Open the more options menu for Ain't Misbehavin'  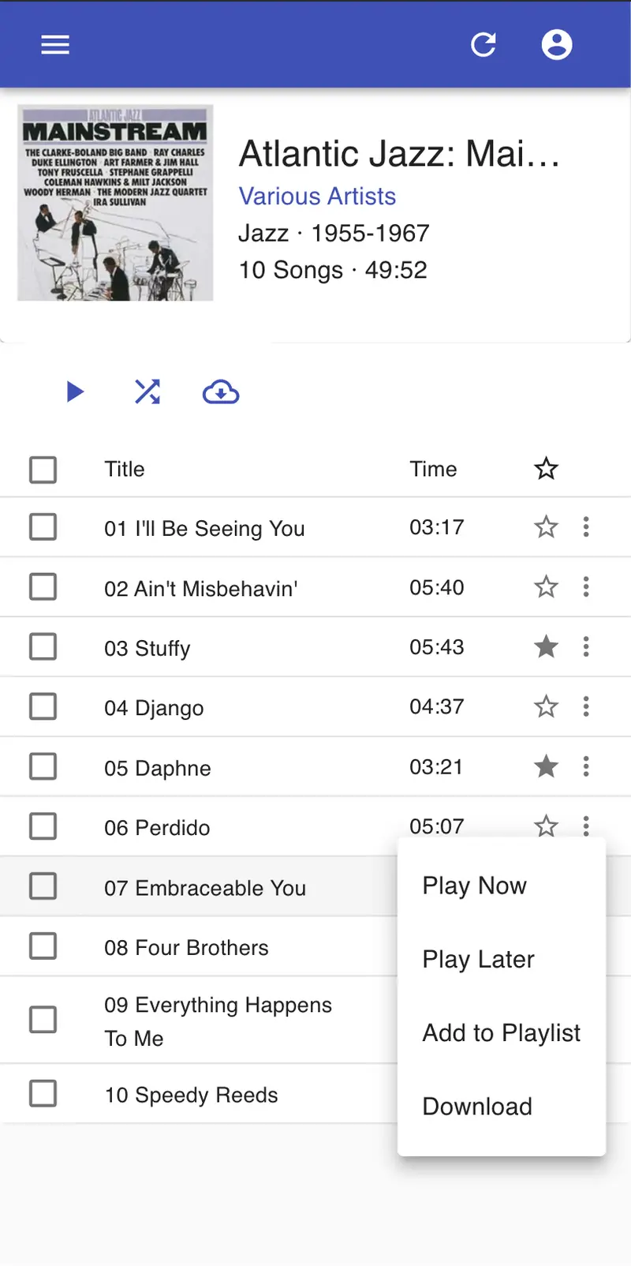(x=586, y=587)
